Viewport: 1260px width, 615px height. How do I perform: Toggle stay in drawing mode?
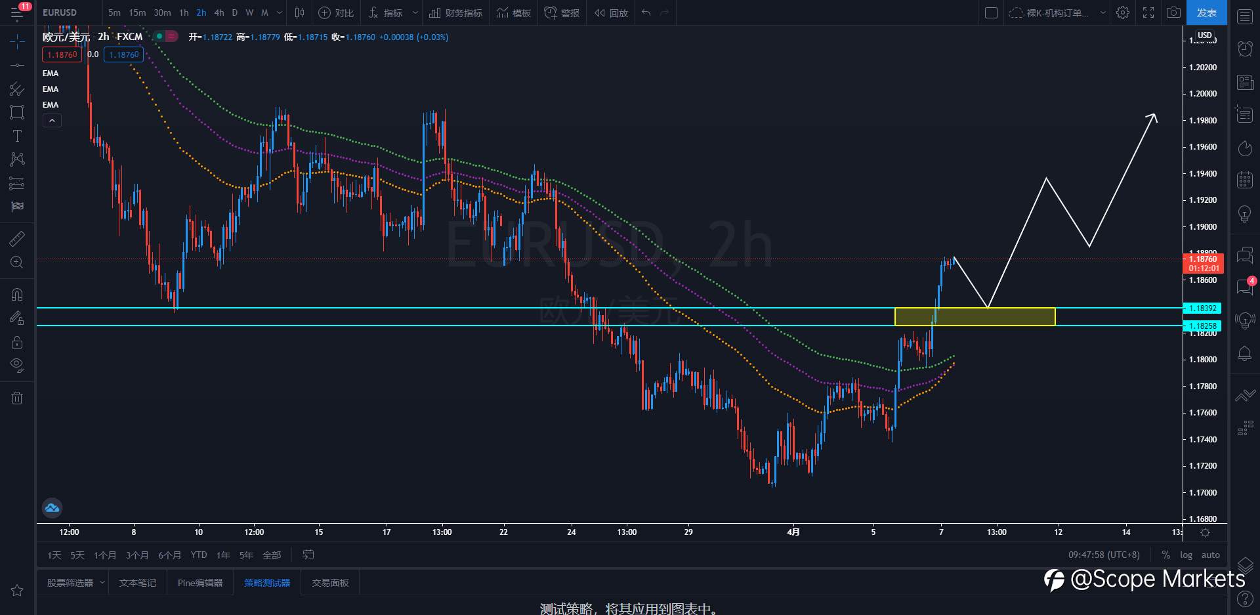(17, 318)
